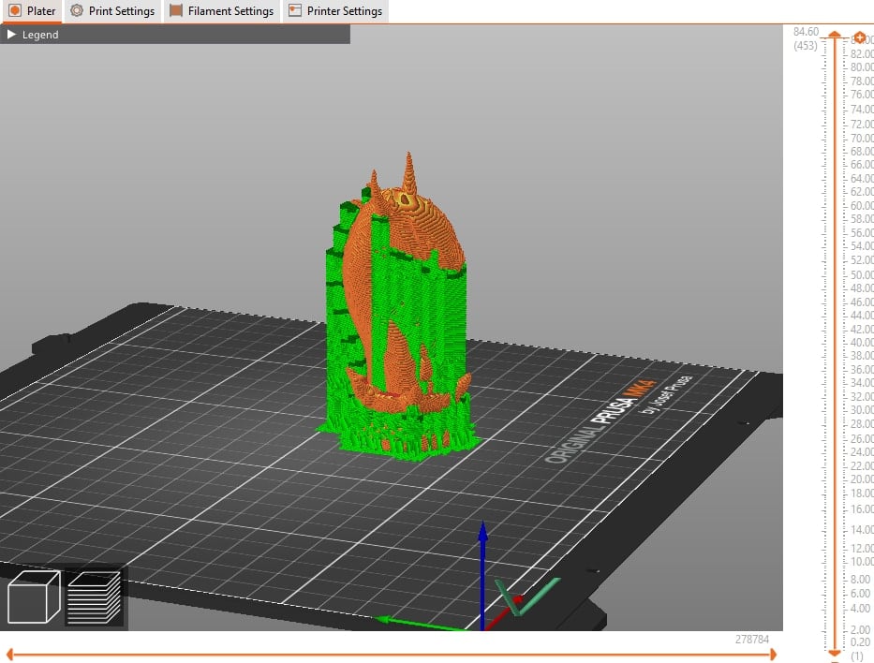Switch to sliced layers preview icon
Image resolution: width=874 pixels, height=663 pixels.
(94, 597)
